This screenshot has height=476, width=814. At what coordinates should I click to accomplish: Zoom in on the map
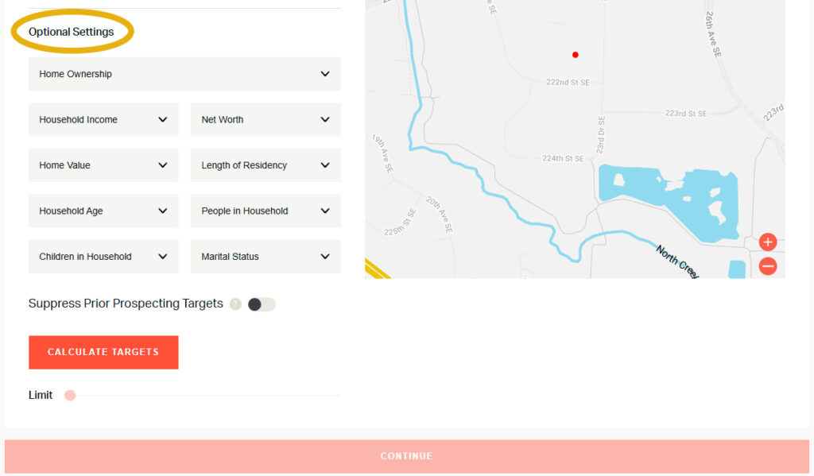(767, 242)
